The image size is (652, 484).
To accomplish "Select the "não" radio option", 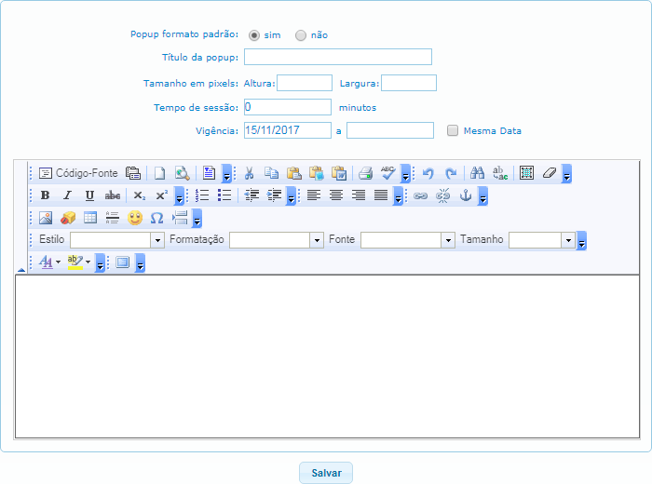I will click(301, 35).
